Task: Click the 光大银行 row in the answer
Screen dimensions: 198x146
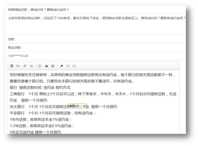Action: pyautogui.click(x=63, y=107)
